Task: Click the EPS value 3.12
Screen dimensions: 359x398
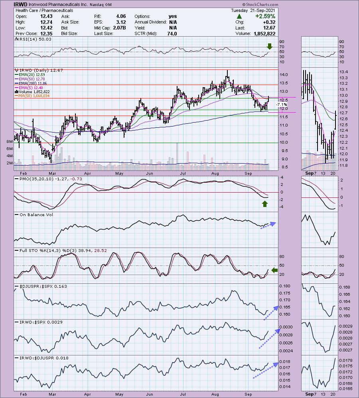Action: [121, 22]
